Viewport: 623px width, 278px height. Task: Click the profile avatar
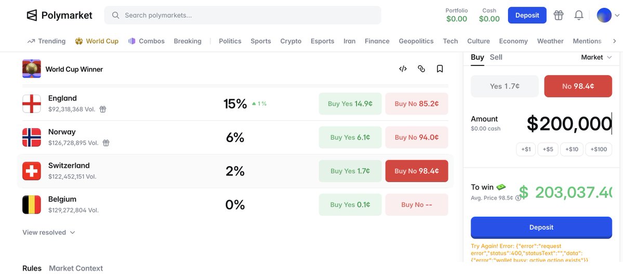(604, 16)
